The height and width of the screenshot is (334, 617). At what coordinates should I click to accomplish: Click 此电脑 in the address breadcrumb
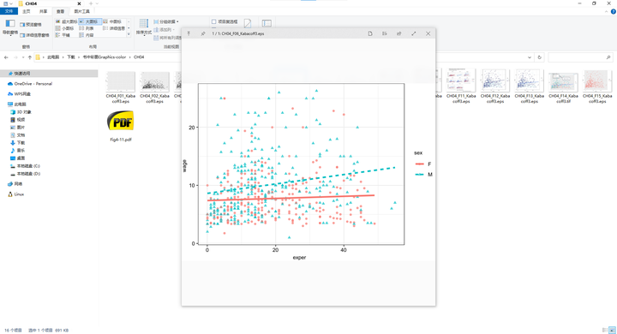pos(53,57)
